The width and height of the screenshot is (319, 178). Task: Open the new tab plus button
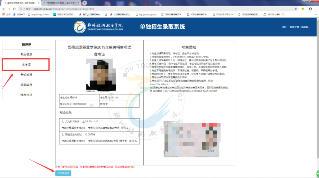coord(85,3)
